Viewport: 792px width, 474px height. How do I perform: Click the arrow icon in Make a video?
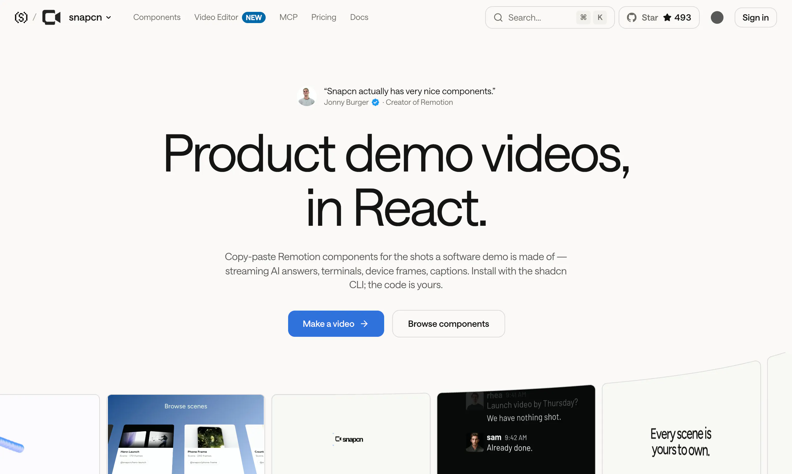point(364,324)
